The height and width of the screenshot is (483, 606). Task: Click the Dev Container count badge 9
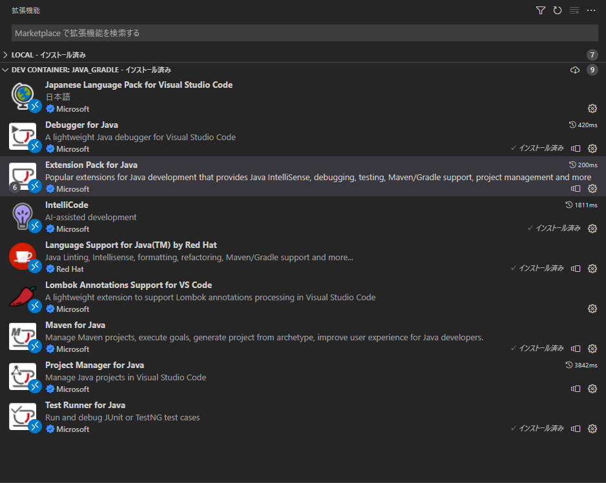point(592,70)
